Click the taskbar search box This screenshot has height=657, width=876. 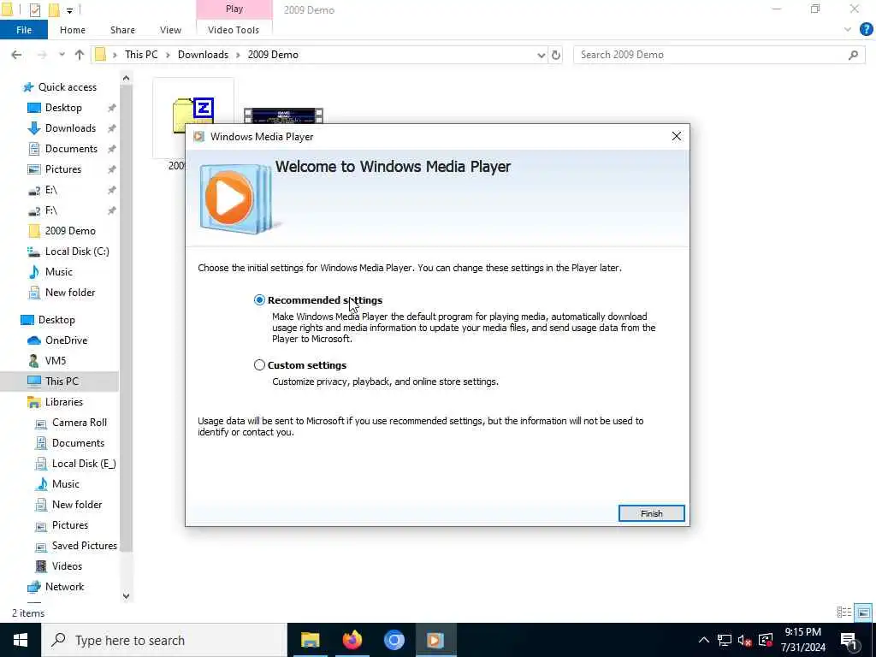(x=163, y=640)
